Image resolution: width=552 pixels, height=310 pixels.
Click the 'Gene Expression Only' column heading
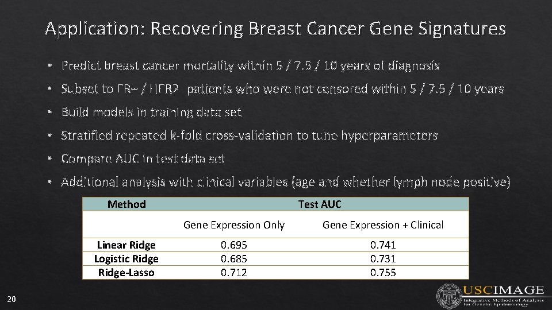point(234,225)
